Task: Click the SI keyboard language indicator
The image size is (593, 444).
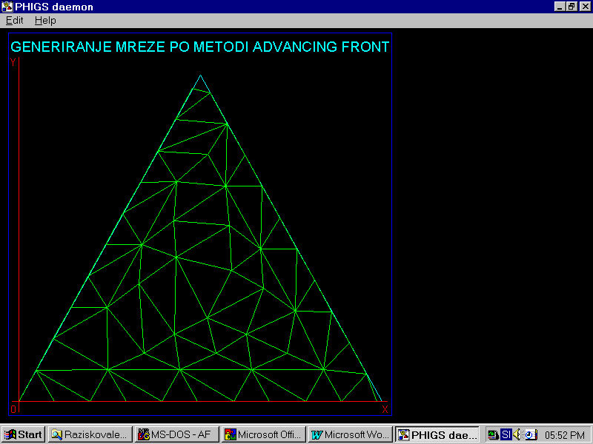Action: pyautogui.click(x=506, y=434)
